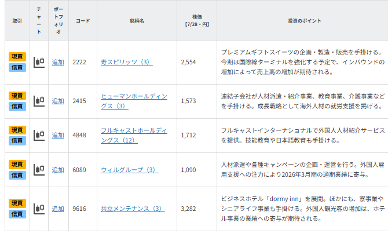388x237 pixels.
Task: Open chart icon for 寿スピリッツ row
Action: point(39,62)
